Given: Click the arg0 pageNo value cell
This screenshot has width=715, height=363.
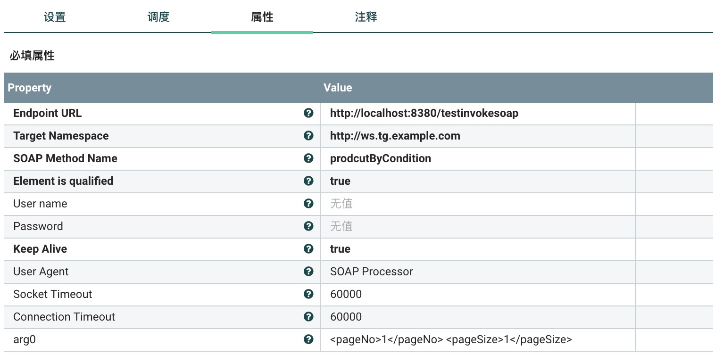Looking at the screenshot, I should (451, 340).
